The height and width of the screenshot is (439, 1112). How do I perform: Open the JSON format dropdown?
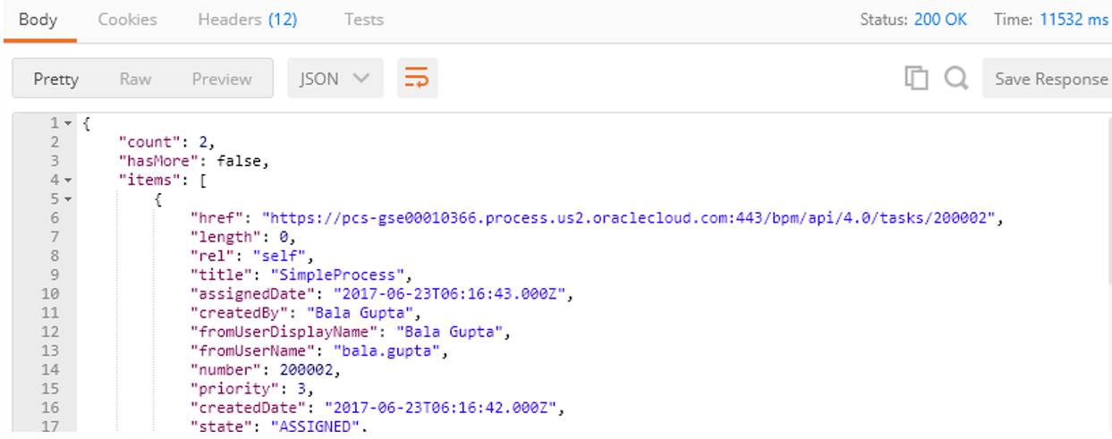point(335,79)
